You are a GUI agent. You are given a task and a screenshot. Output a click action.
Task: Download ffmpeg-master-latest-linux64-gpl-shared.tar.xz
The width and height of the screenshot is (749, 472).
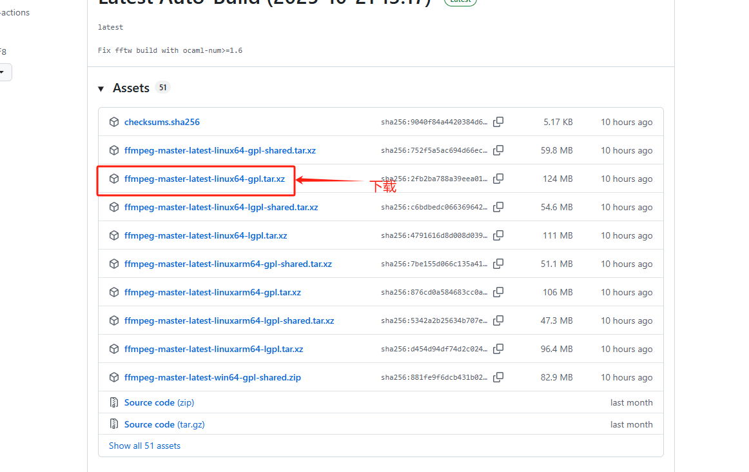point(220,150)
